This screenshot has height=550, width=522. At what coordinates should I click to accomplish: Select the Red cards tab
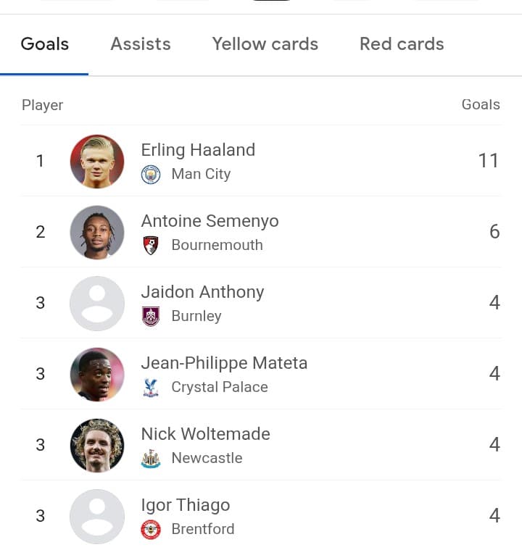402,44
